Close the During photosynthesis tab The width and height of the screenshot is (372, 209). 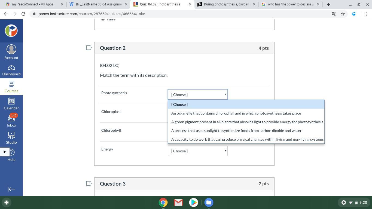[254, 4]
